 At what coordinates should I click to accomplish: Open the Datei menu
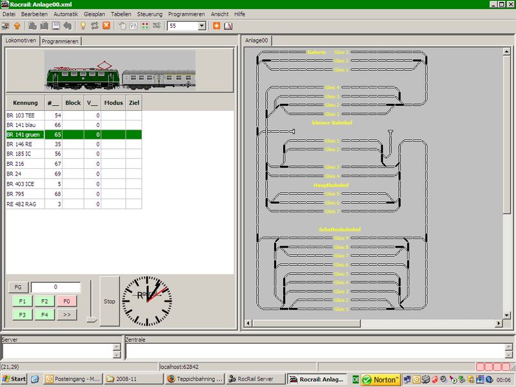coord(9,14)
